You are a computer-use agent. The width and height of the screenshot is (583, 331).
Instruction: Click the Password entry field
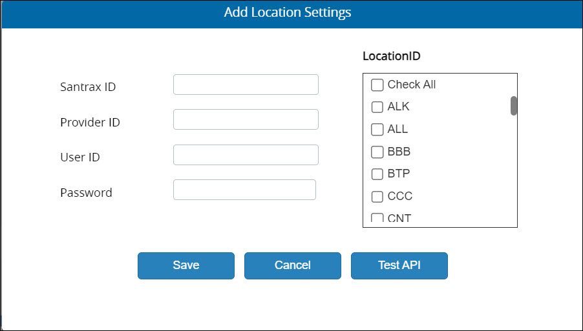click(x=245, y=190)
